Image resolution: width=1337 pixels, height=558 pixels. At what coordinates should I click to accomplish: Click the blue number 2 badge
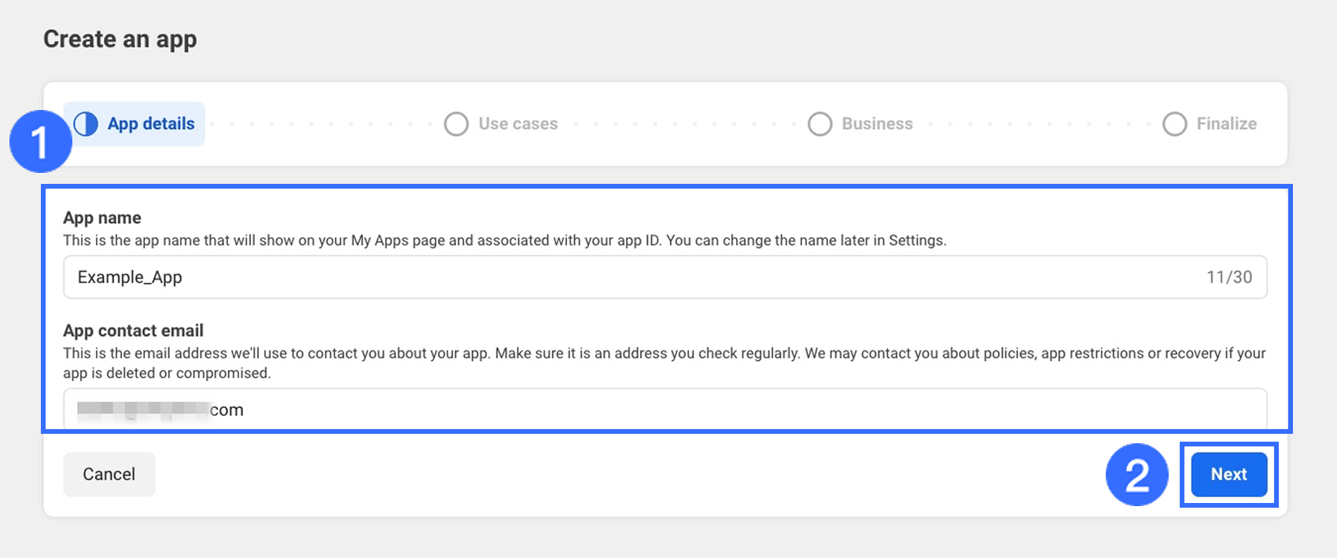[1136, 475]
